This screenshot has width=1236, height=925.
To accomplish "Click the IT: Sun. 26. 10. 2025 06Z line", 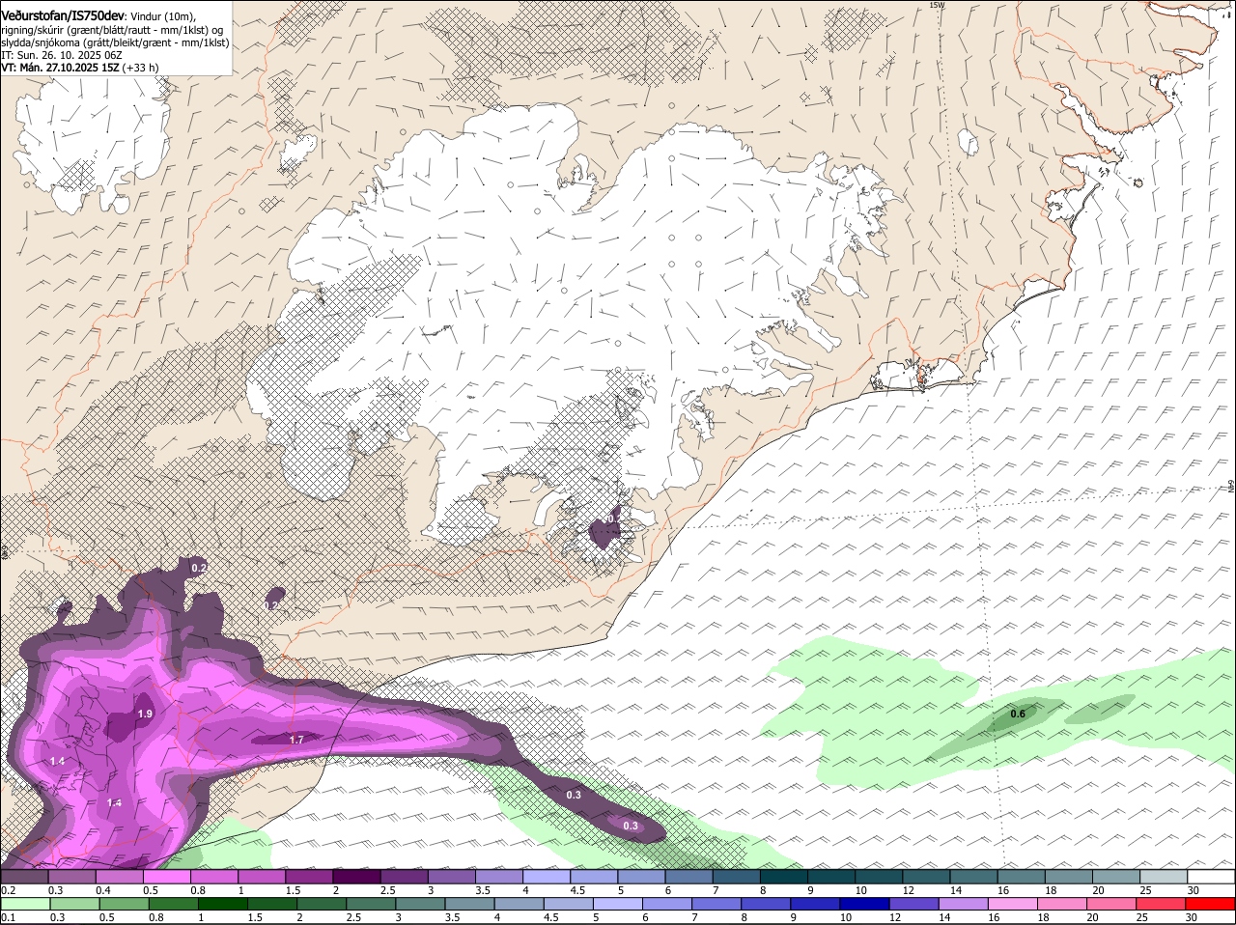I will 61,55.
